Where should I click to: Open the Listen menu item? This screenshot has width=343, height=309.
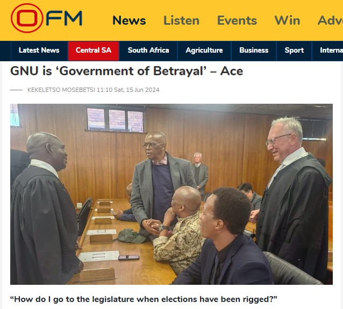pyautogui.click(x=181, y=20)
